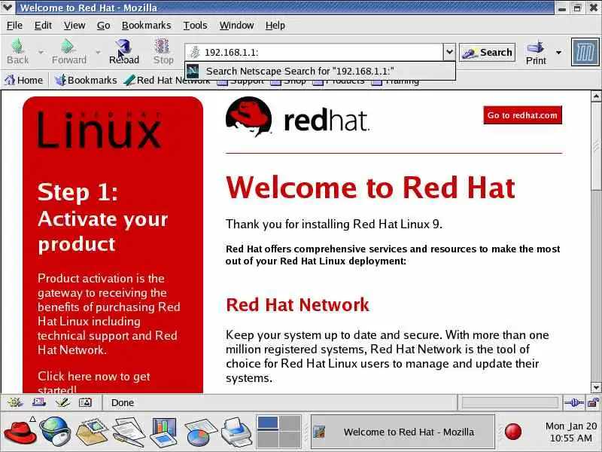Toggle the online/offline plug icon

pyautogui.click(x=574, y=403)
